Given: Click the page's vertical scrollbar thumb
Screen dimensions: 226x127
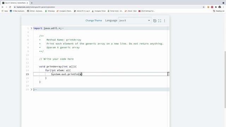Looking at the screenshot, I should point(225,79).
